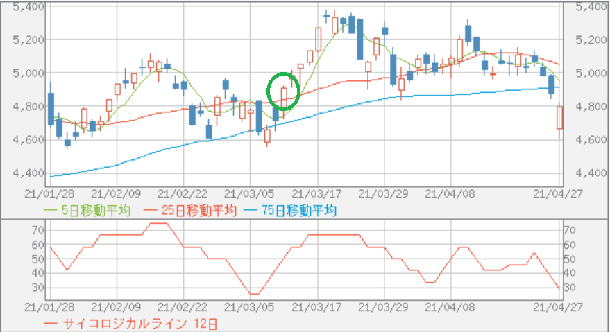Screen dimensions: 610x332
Task: Click 21/01/28 date under the psychological line chart
Action: pyautogui.click(x=49, y=307)
